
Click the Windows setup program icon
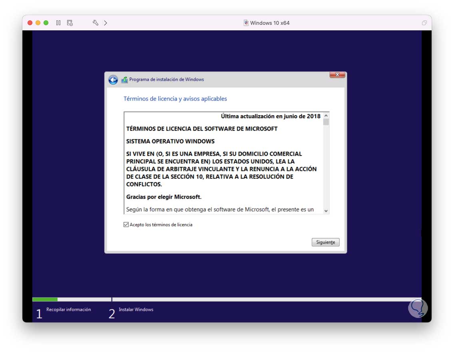click(x=125, y=80)
